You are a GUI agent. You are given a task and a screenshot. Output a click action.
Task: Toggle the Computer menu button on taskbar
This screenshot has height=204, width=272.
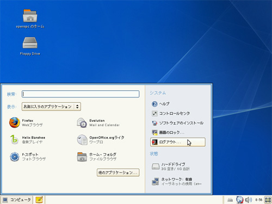[17, 200]
